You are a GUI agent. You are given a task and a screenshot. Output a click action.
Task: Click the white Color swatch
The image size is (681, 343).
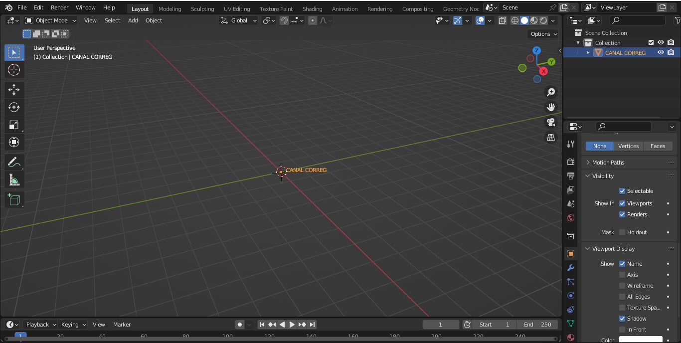[641, 340]
